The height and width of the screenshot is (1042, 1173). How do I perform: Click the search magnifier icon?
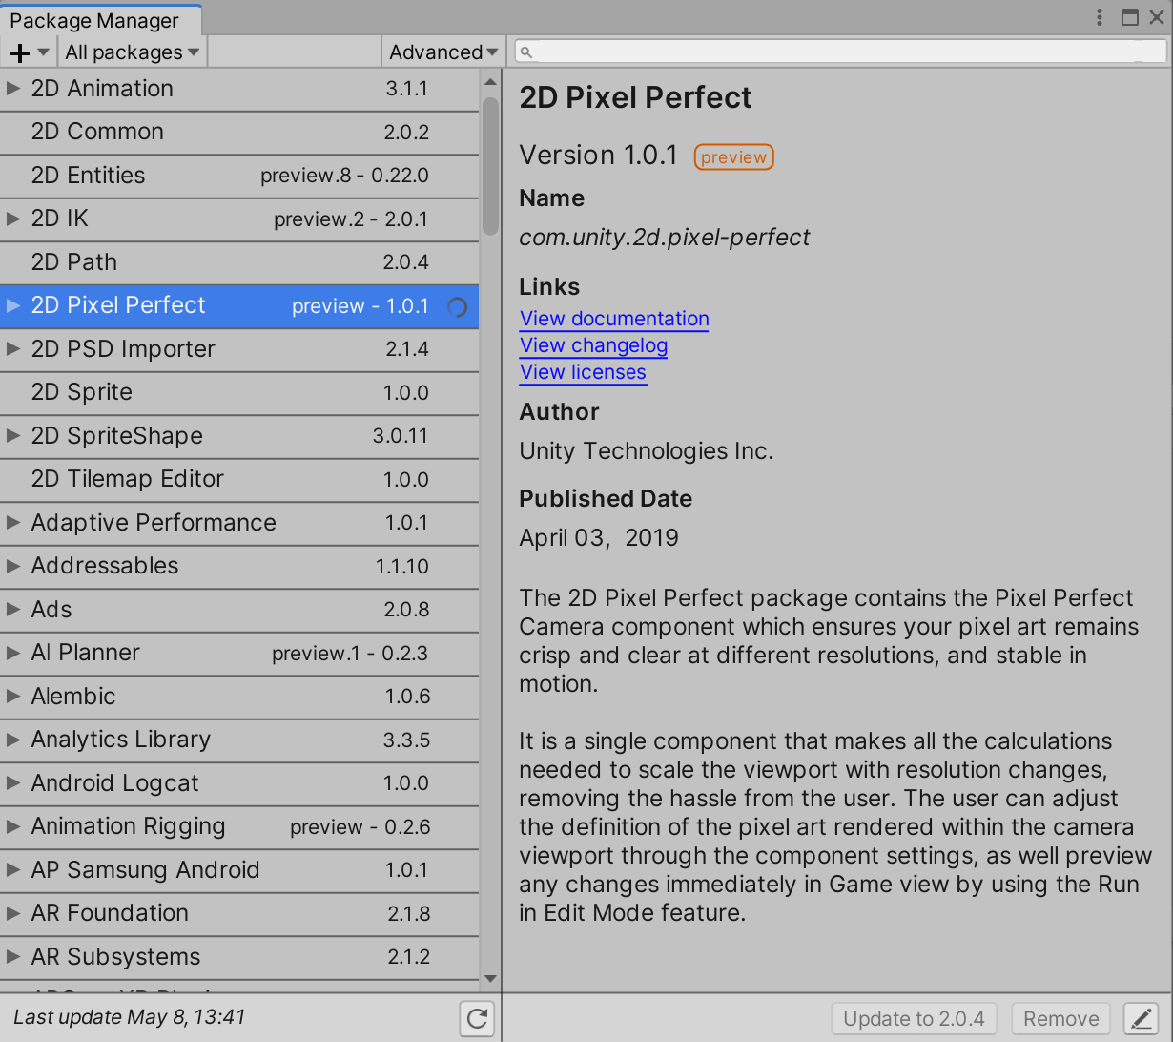(526, 52)
